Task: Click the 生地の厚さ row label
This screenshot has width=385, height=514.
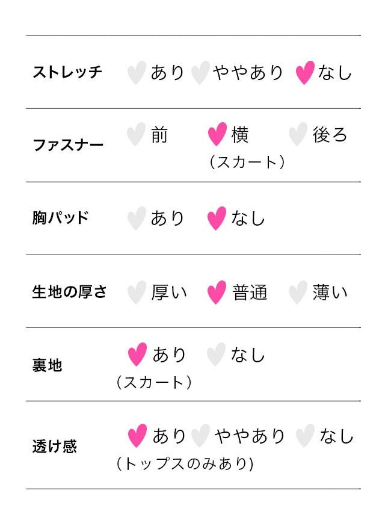Action: [x=69, y=293]
